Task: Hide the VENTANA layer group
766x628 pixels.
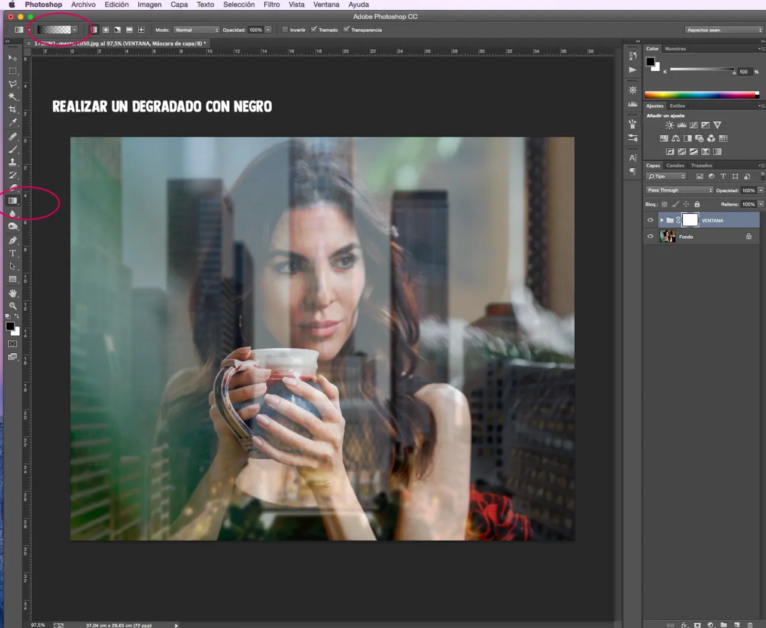Action: tap(651, 220)
